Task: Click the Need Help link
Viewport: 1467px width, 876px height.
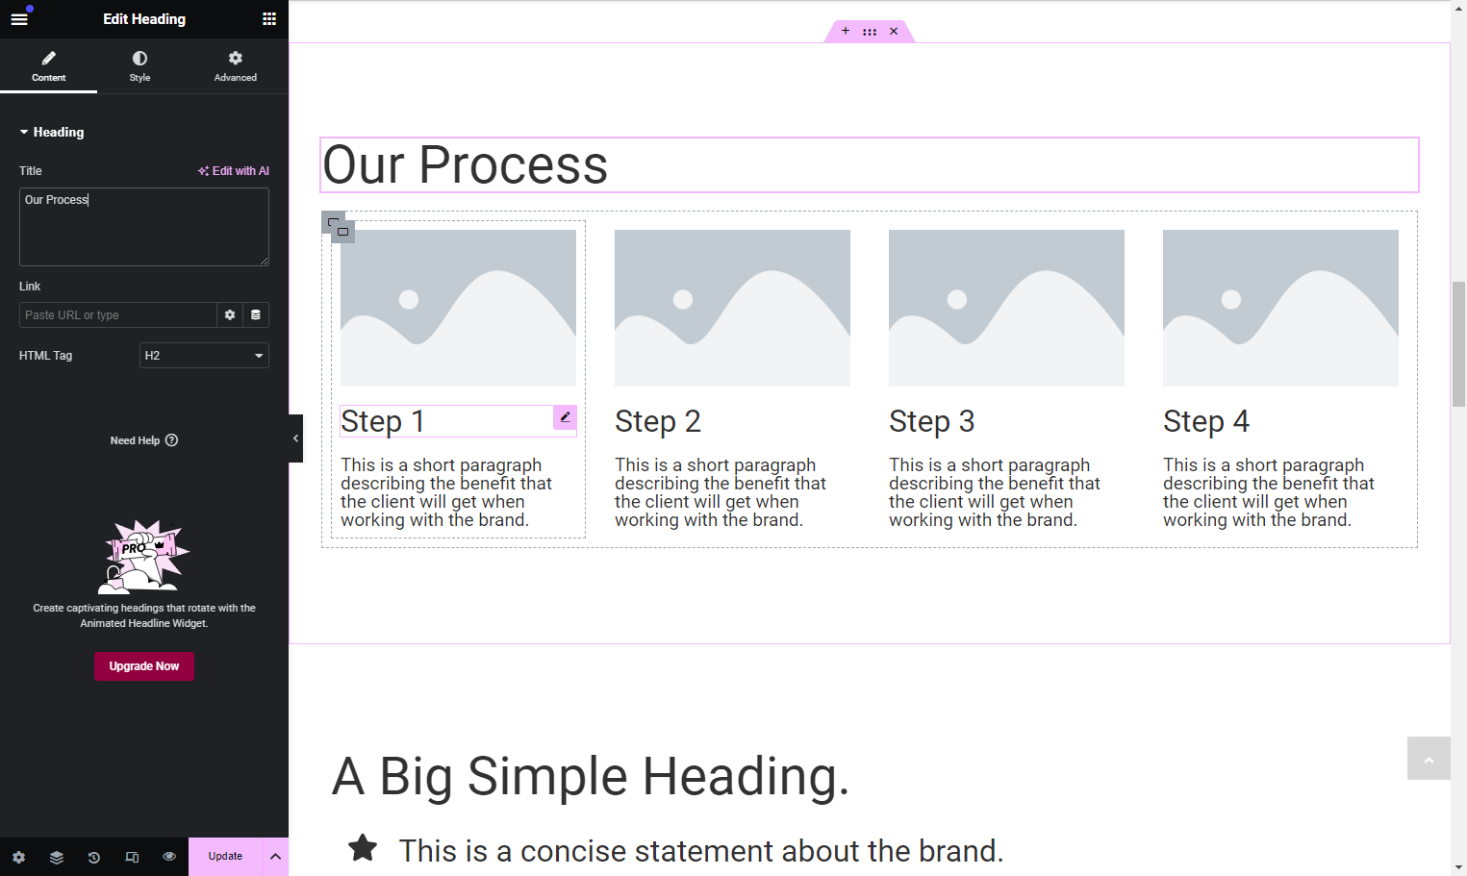Action: click(x=144, y=440)
